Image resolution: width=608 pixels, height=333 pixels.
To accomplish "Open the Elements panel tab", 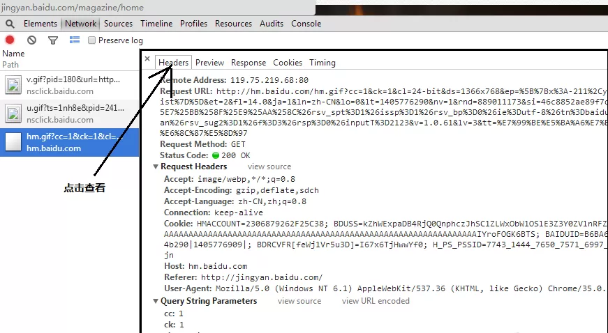I will coord(40,24).
